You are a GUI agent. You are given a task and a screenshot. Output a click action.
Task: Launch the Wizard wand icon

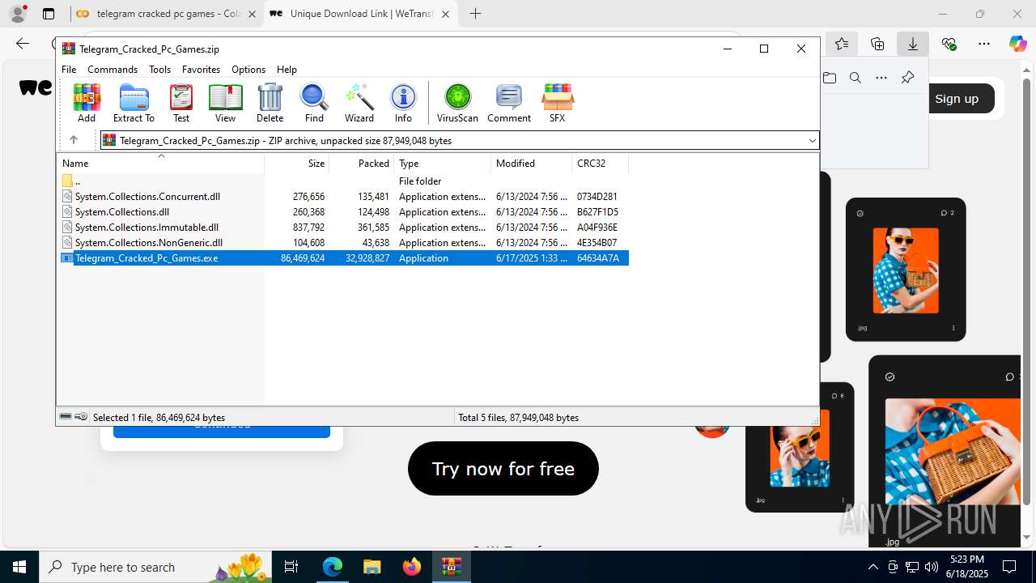click(359, 103)
